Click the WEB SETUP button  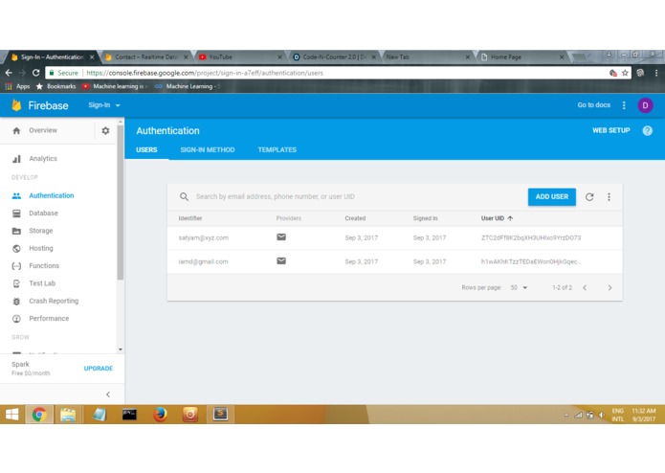[x=611, y=130]
